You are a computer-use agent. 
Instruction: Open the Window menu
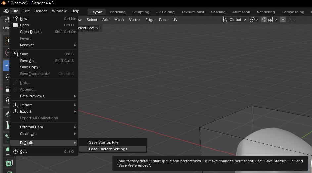pos(59,11)
